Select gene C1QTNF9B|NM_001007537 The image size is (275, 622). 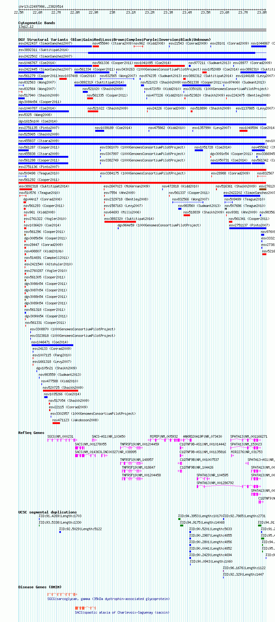point(200,460)
